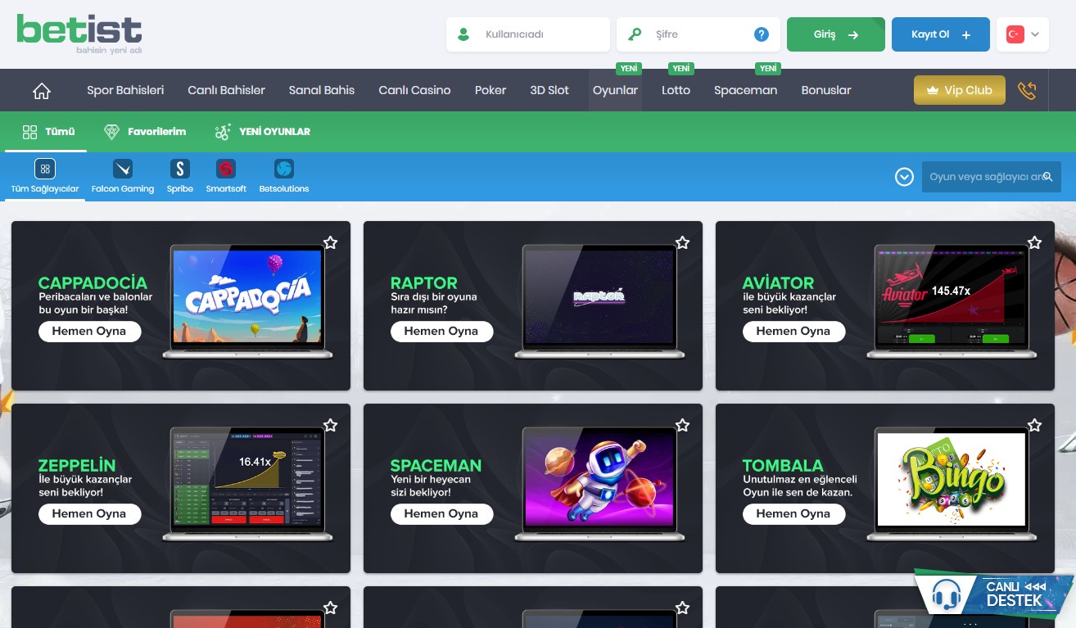Viewport: 1076px width, 628px height.
Task: Click the phone callback icon
Action: 1027,91
